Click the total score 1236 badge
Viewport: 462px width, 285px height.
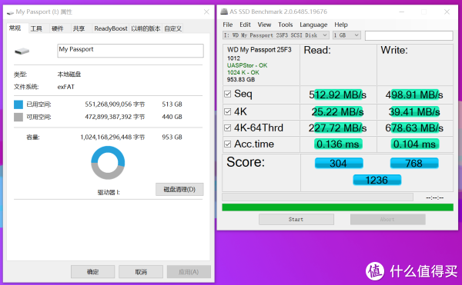pos(377,180)
